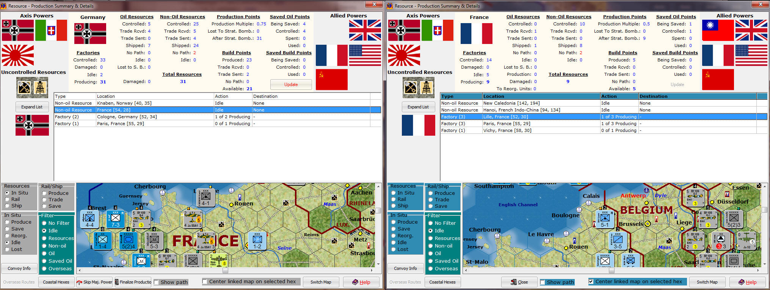Click the China flag in France window's Allied Powers
Viewport: 770px width, 290px height.
pyautogui.click(x=718, y=30)
